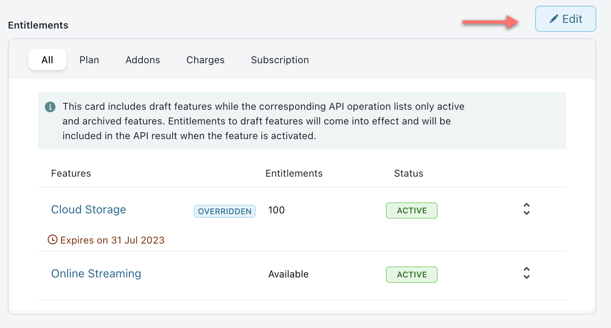Click the Cloud Storage entitlement value 100

[277, 211]
